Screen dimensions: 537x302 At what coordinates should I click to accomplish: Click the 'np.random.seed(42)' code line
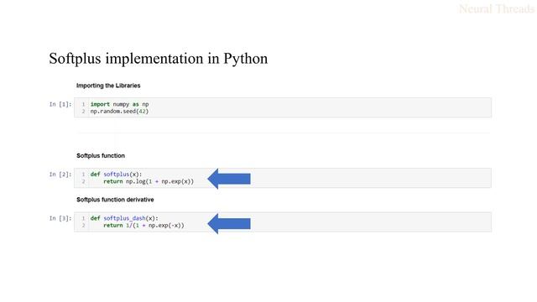(x=119, y=112)
